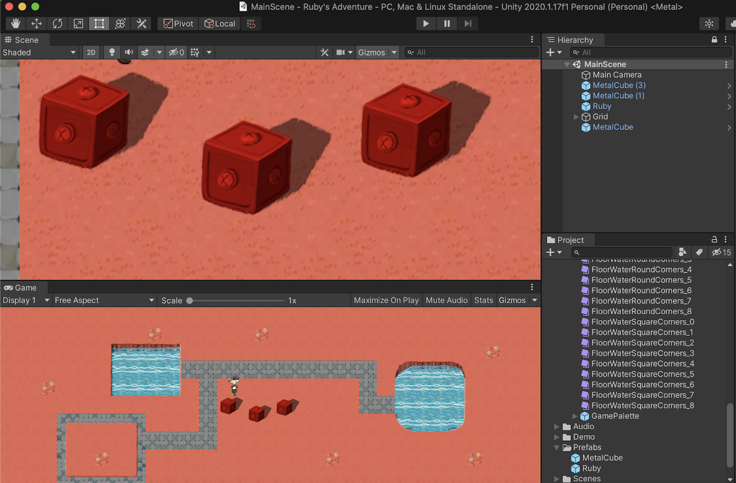This screenshot has height=483, width=736.
Task: Add new object in Hierarchy
Action: point(554,52)
